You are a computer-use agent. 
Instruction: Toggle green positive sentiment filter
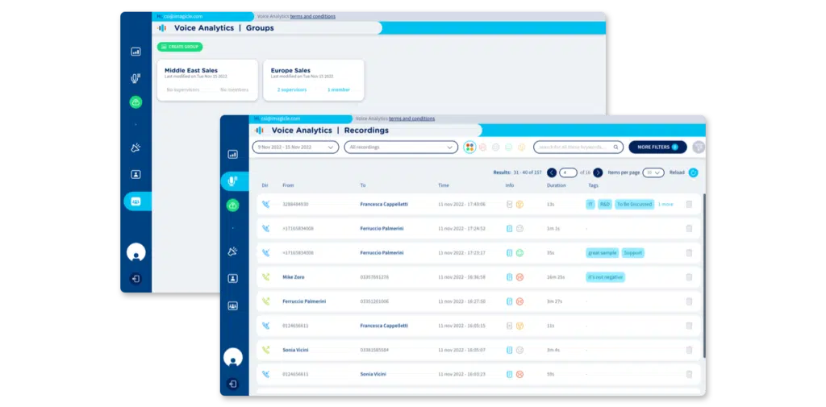(x=508, y=147)
